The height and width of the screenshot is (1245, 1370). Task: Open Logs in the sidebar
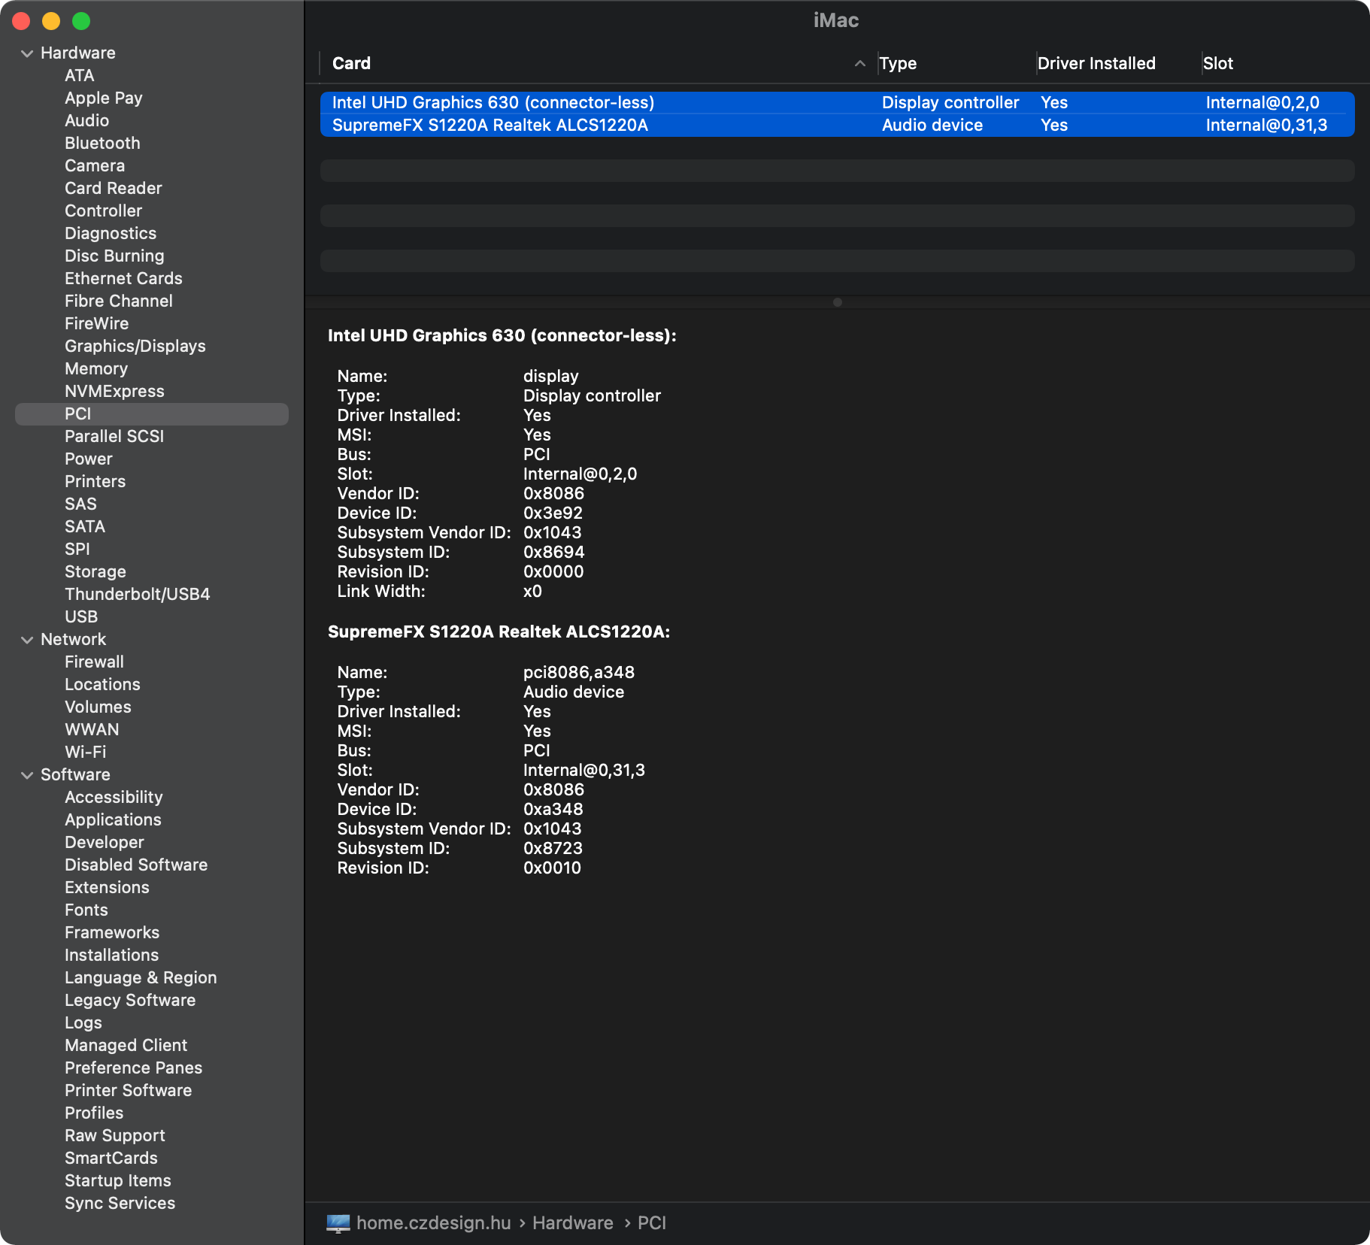coord(83,1023)
